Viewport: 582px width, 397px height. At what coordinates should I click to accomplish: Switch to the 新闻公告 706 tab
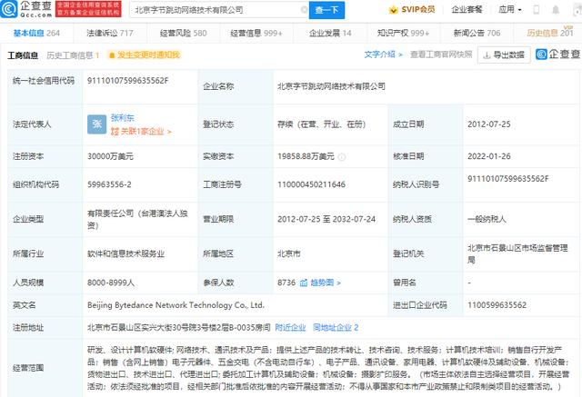[477, 34]
